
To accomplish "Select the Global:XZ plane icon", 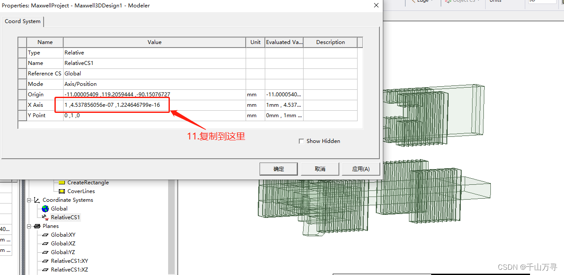I will [45, 244].
